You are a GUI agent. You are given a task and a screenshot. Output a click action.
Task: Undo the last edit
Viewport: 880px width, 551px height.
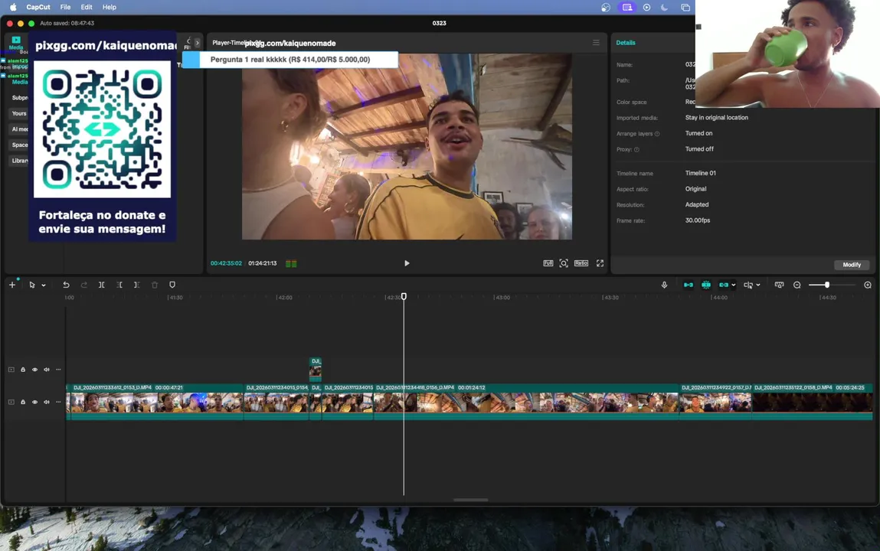pos(66,285)
